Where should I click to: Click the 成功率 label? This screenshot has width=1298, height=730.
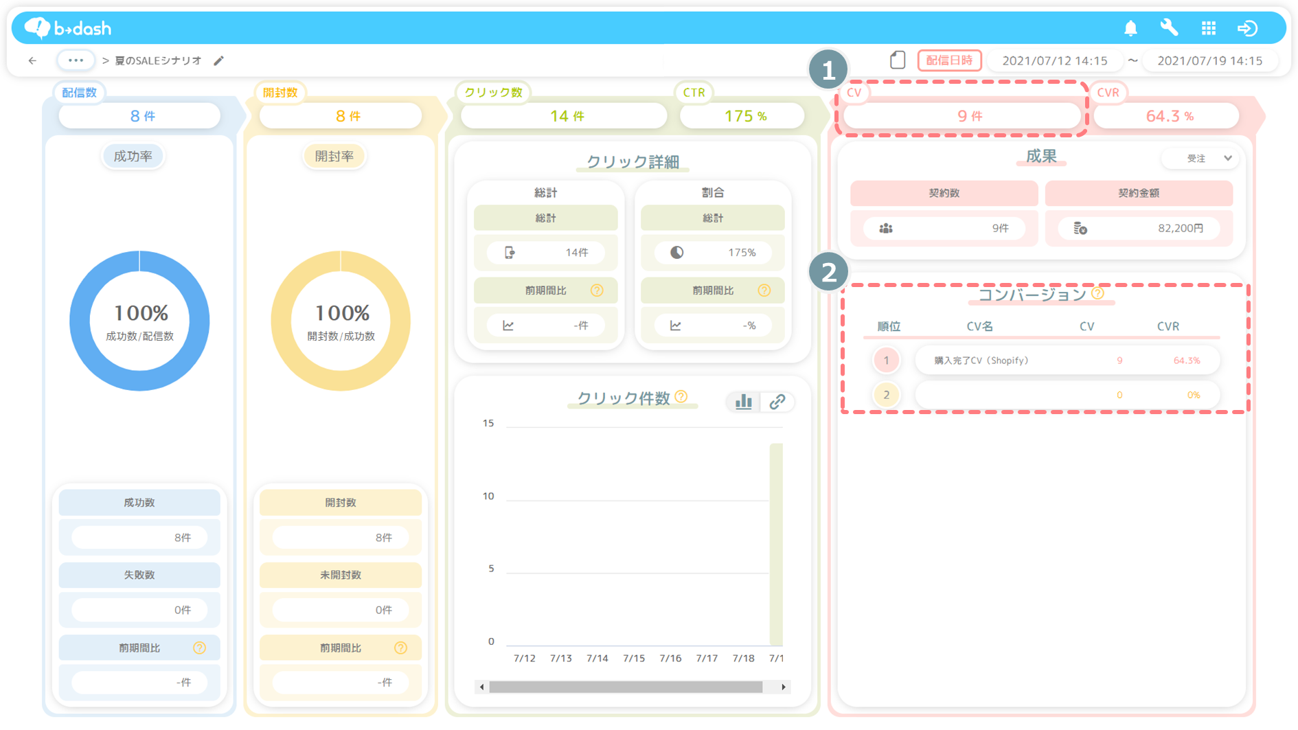133,156
